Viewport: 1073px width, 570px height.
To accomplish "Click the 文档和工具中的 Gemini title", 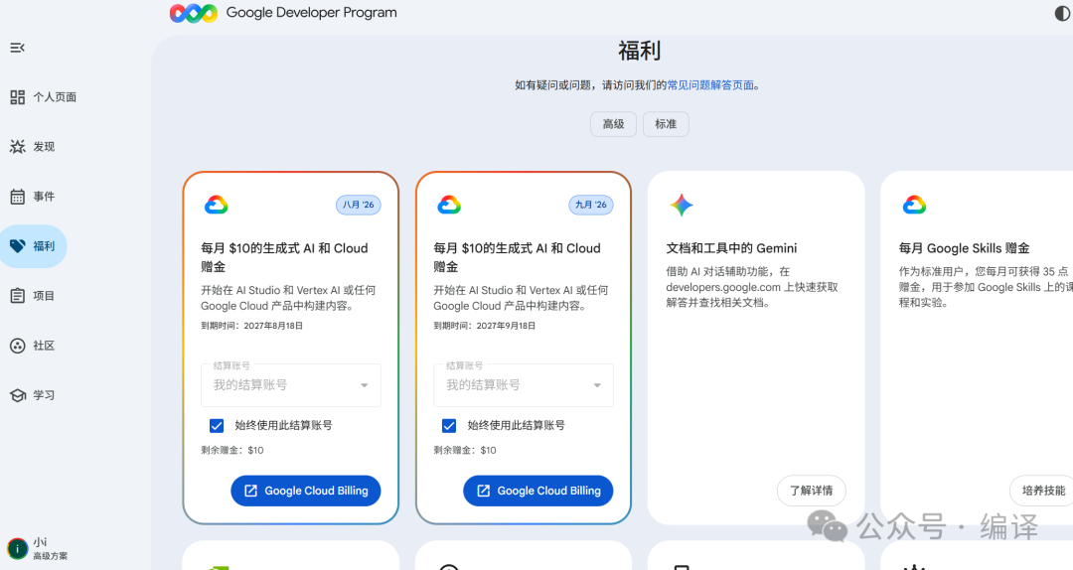I will pyautogui.click(x=731, y=248).
